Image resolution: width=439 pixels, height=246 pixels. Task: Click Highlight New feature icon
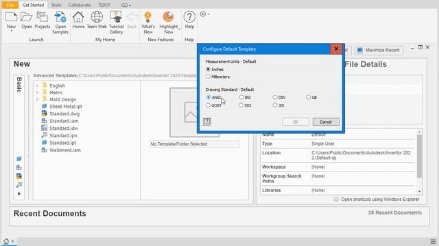[168, 17]
